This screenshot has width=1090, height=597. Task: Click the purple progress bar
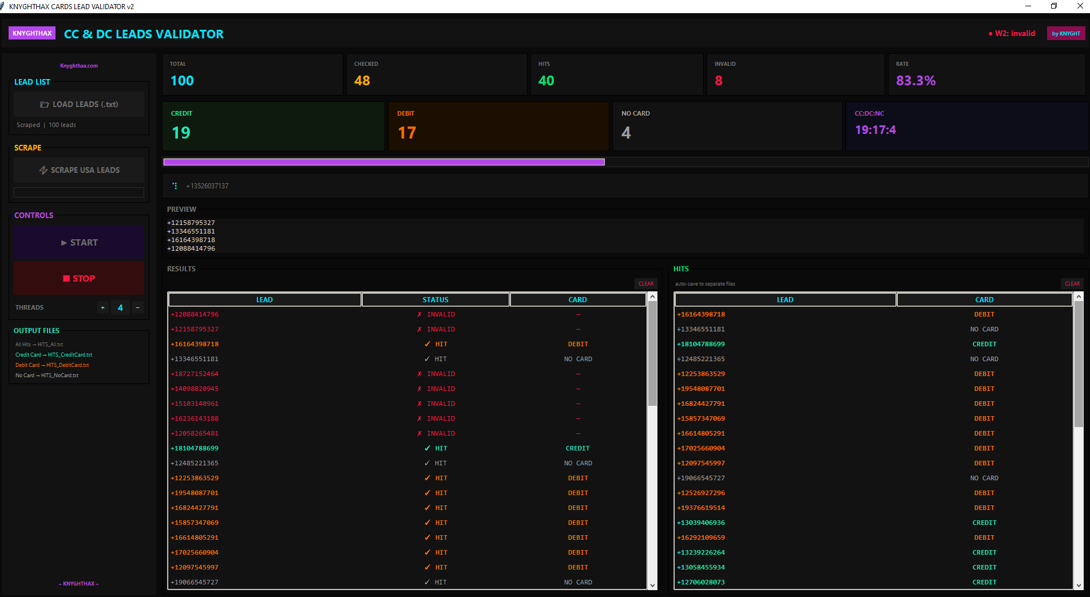tap(384, 162)
